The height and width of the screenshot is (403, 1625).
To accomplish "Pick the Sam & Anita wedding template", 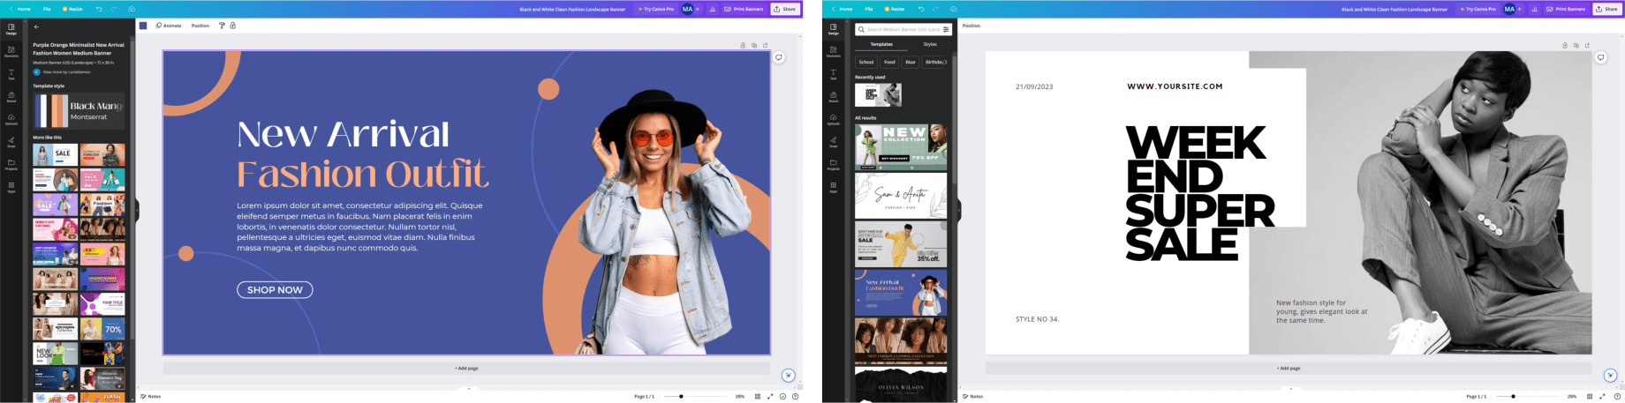I will pos(900,195).
